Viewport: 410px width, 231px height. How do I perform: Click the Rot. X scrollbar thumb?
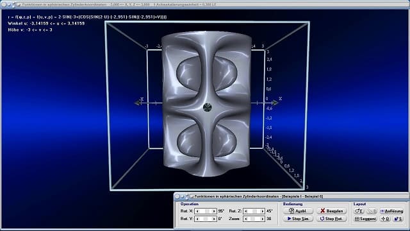pos(207,211)
